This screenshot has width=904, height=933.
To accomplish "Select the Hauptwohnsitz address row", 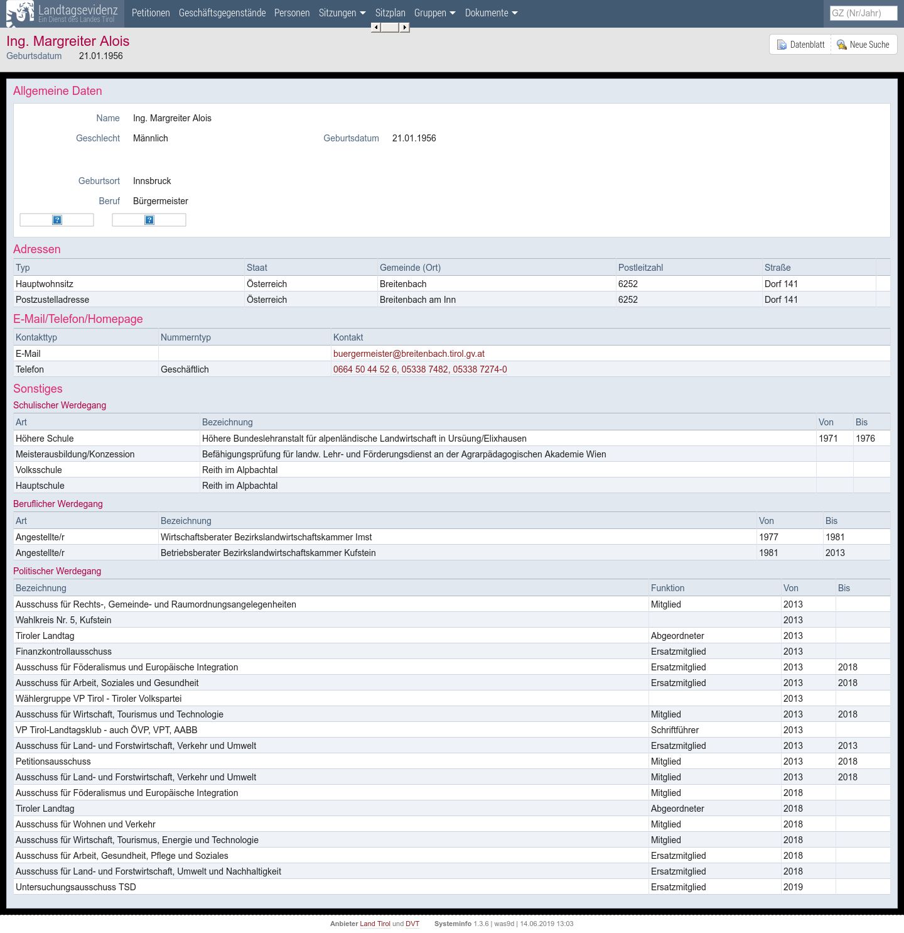I will 451,284.
